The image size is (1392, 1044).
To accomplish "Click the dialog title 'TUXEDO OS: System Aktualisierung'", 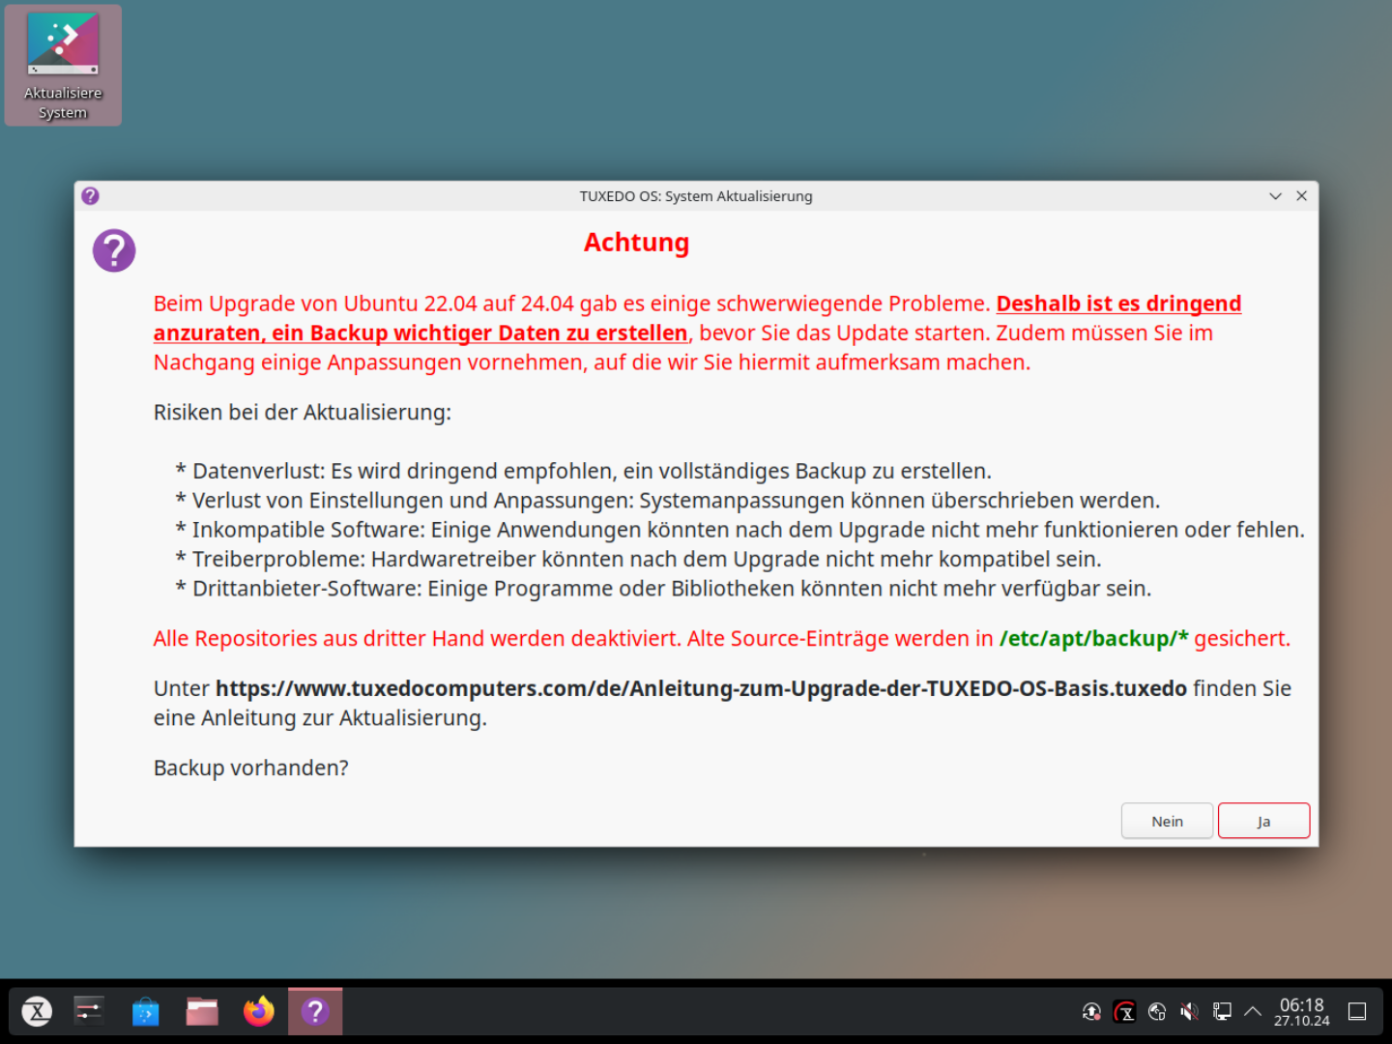I will tap(696, 196).
